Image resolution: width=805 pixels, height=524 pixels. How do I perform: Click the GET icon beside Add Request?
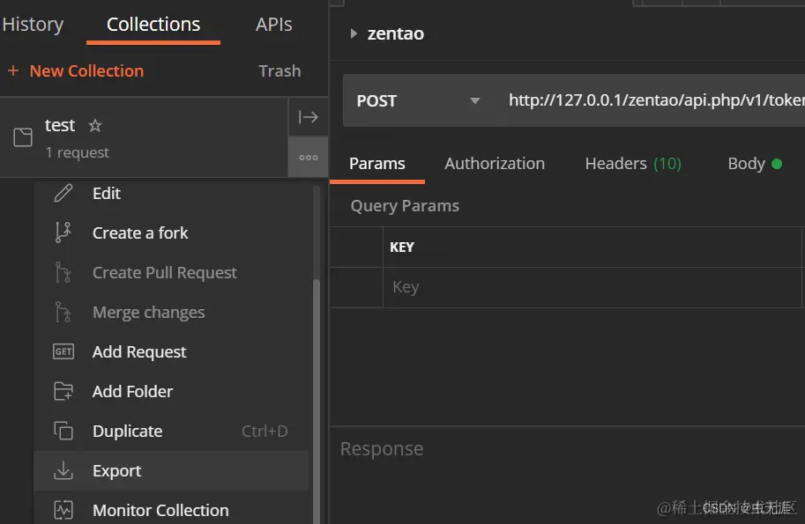click(63, 351)
